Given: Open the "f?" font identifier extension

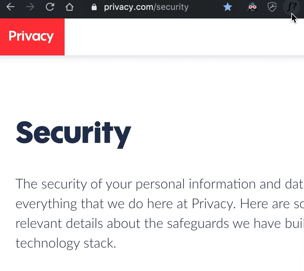Looking at the screenshot, I should pyautogui.click(x=292, y=7).
